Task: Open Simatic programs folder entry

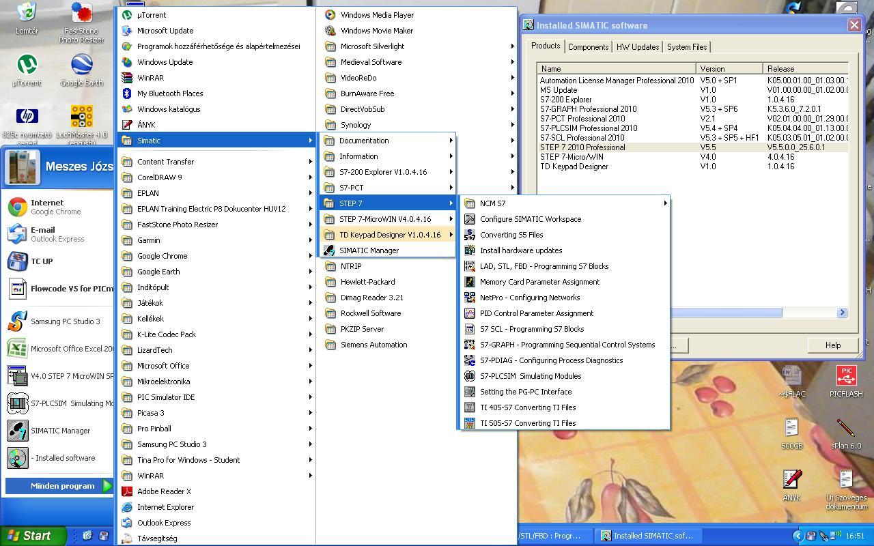Action: 215,141
